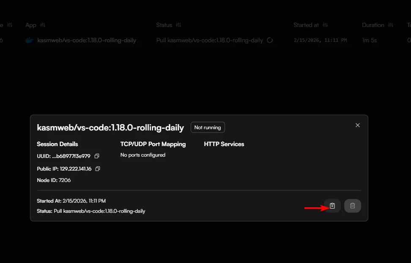Click the Status column header
This screenshot has height=263, width=411.
point(164,25)
